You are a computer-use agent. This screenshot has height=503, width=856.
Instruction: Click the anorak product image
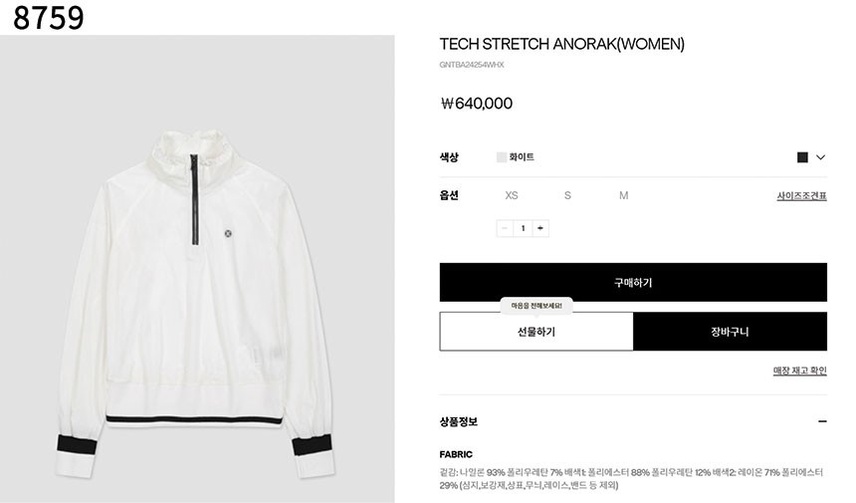[x=197, y=269]
